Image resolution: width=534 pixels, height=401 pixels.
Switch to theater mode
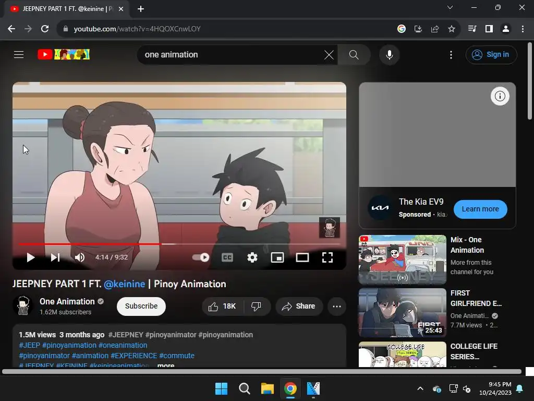click(x=302, y=257)
